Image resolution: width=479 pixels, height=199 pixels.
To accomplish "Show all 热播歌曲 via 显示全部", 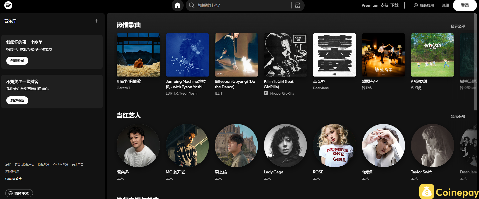I will 458,26.
